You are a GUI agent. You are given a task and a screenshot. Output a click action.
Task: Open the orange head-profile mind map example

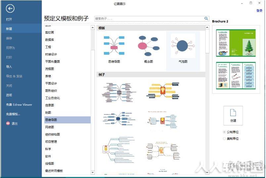[162, 150]
